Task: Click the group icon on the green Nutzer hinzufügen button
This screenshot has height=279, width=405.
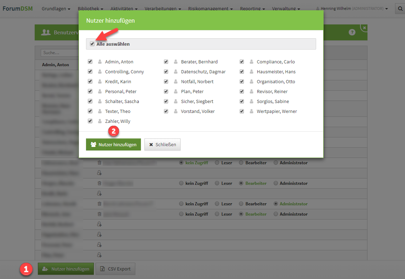Action: point(93,144)
